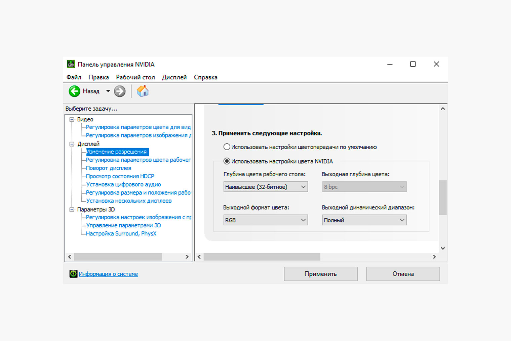The width and height of the screenshot is (511, 341).
Task: Maximize the NVIDIA control panel window
Action: coord(413,64)
